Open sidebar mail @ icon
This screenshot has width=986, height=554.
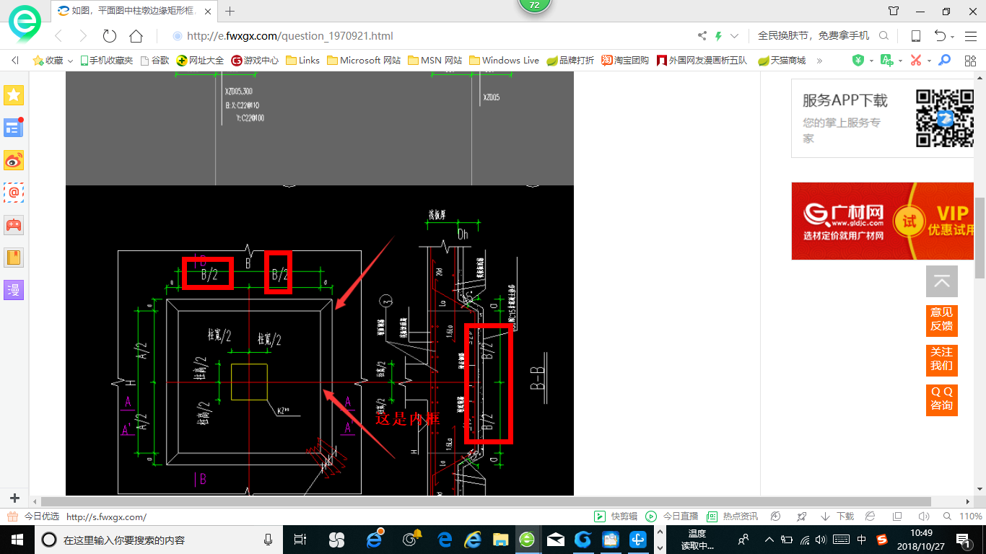(14, 193)
